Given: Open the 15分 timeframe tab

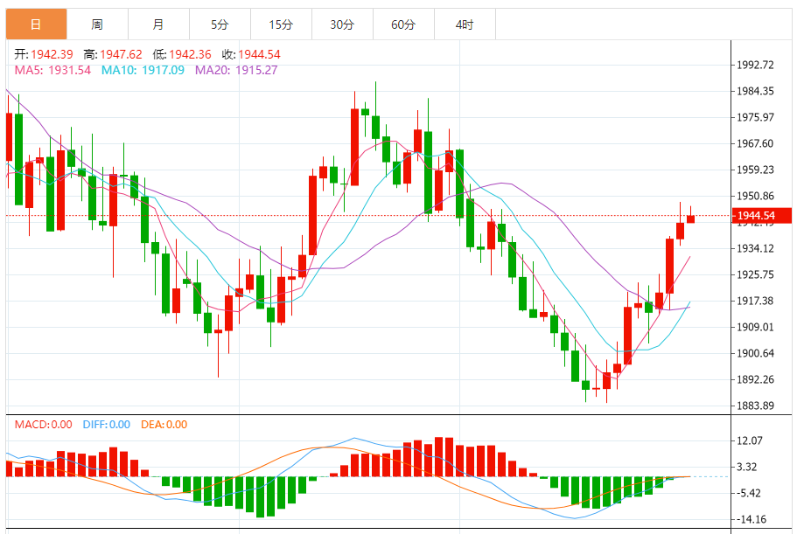Looking at the screenshot, I should (281, 24).
